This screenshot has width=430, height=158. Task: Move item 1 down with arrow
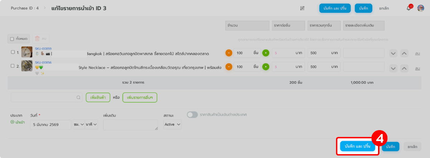coord(393,54)
